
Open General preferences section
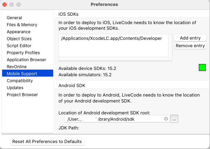coord(14,17)
